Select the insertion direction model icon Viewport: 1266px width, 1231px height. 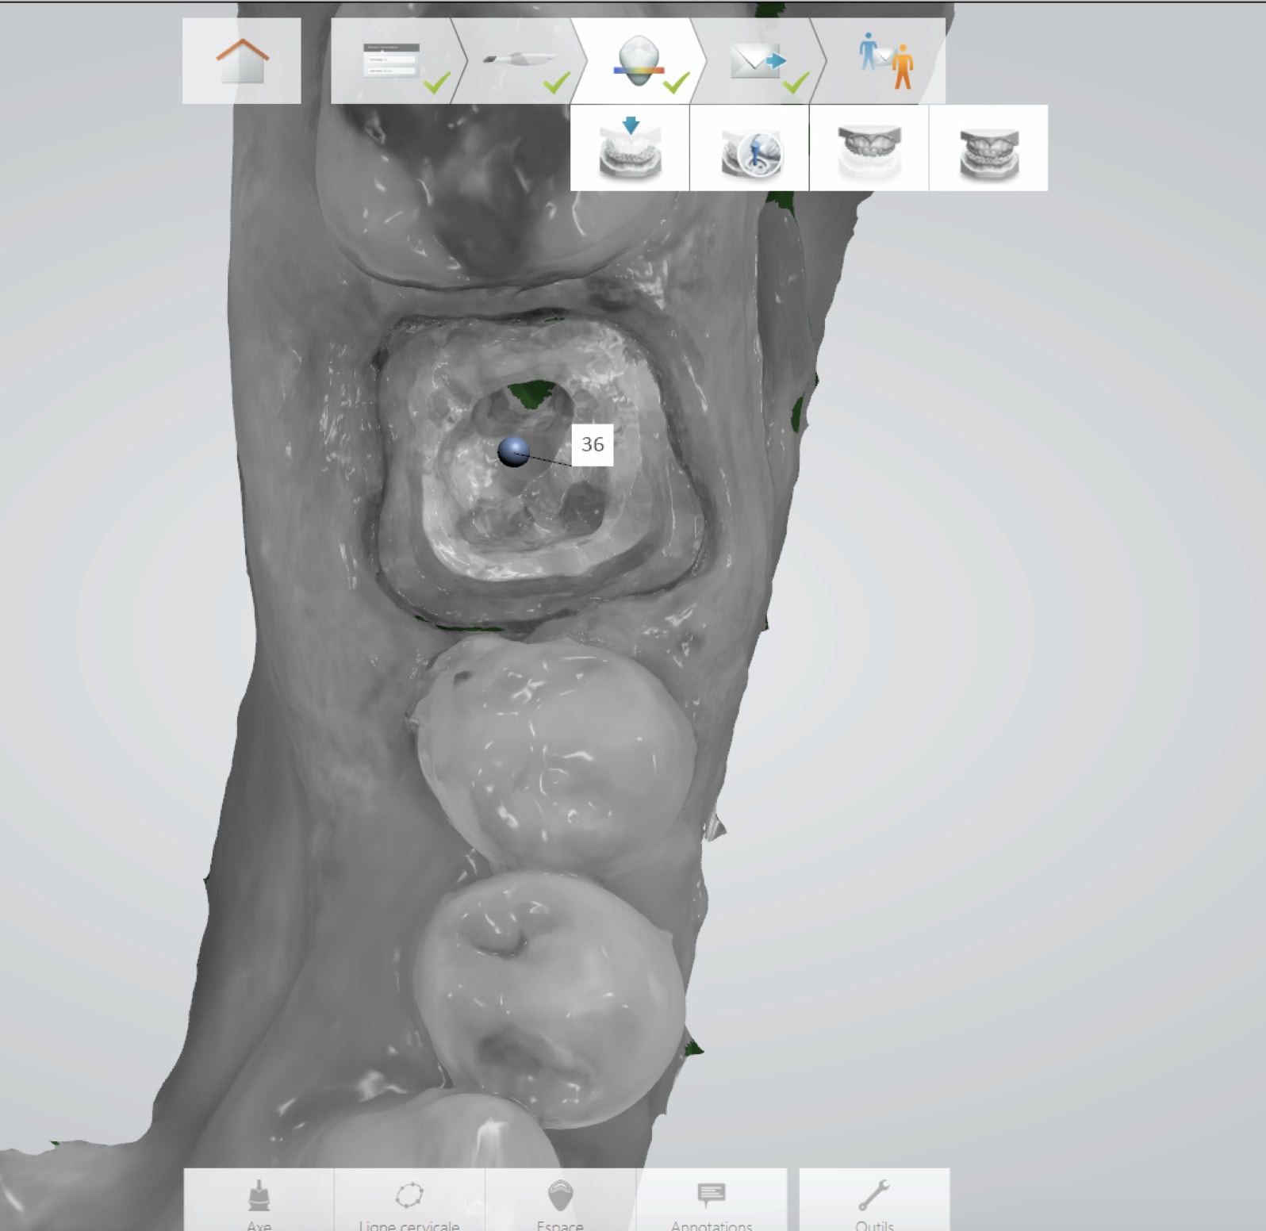pos(630,148)
